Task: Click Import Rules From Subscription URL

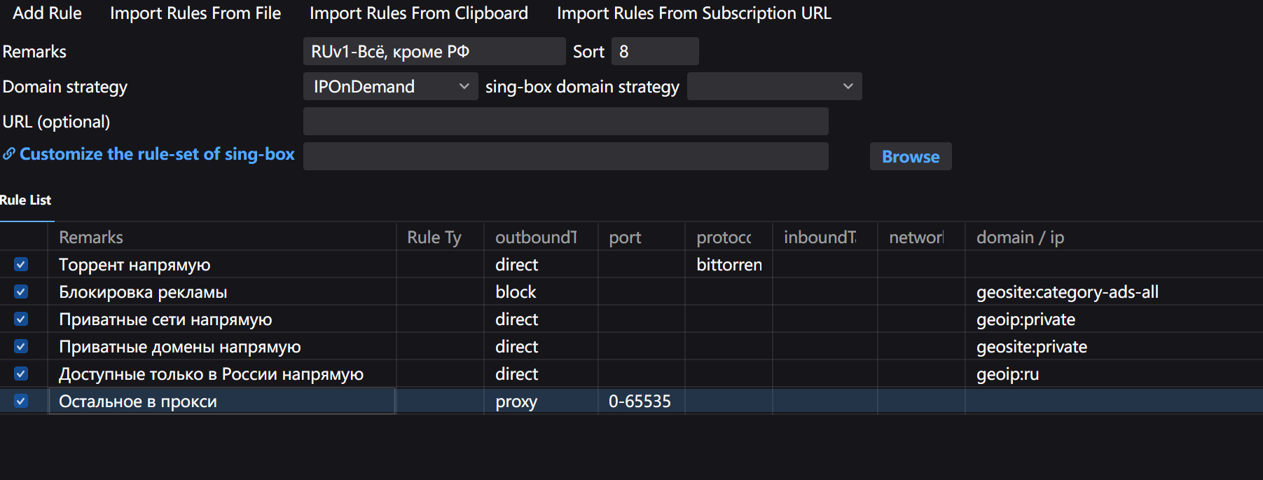Action: (693, 13)
